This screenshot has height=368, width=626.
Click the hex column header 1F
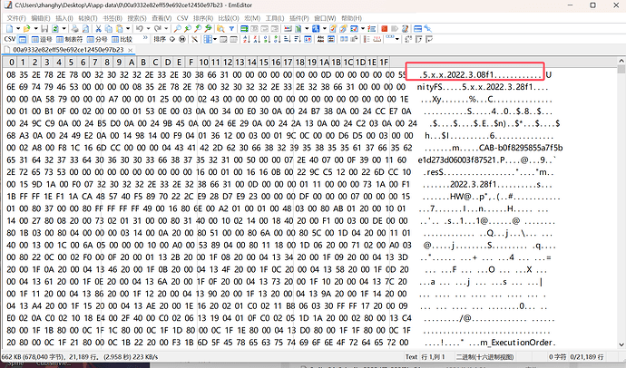(384, 63)
